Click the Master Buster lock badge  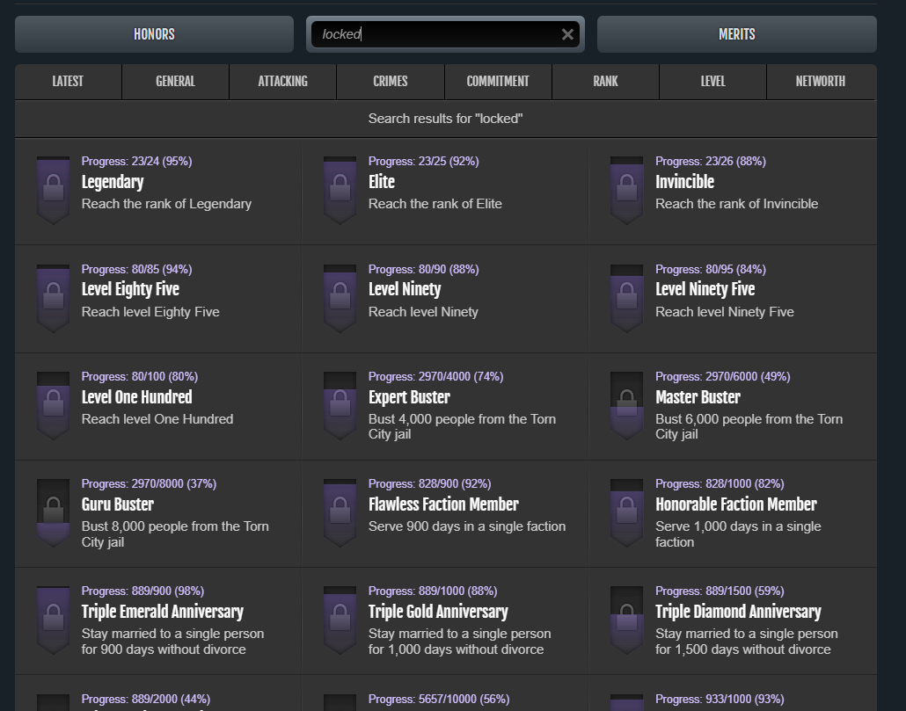[x=627, y=406]
